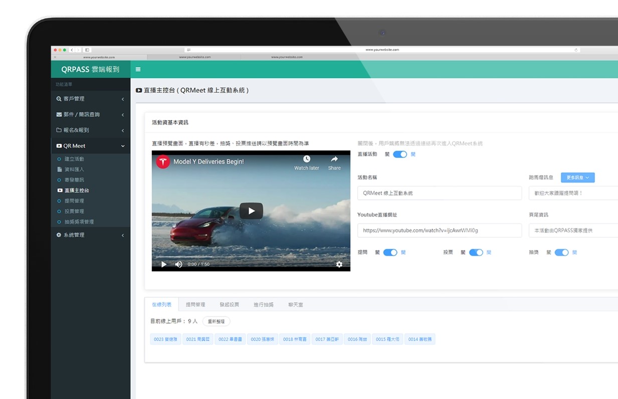
Task: Select the second browser tab
Action: pos(194,57)
